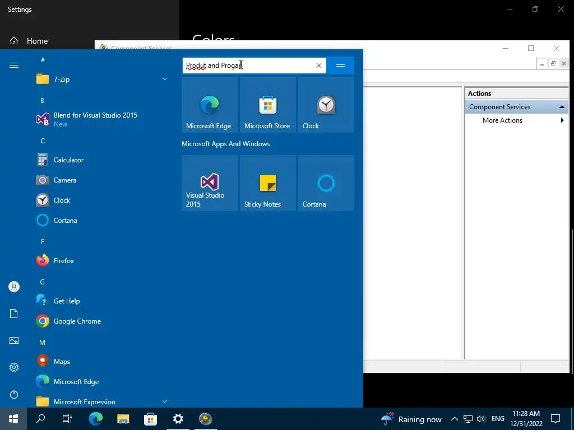Open the Clock tile in Start

pyautogui.click(x=326, y=105)
